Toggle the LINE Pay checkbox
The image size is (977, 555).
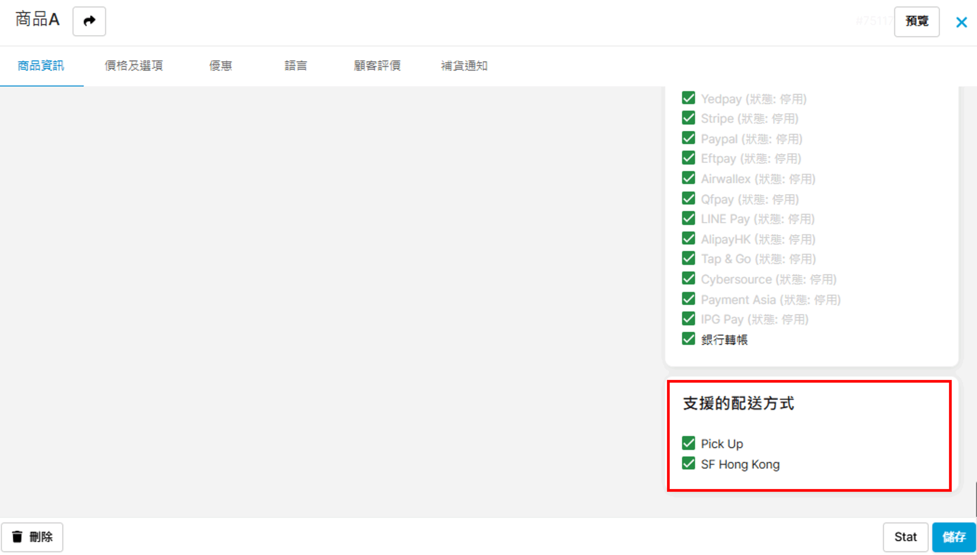pos(688,218)
